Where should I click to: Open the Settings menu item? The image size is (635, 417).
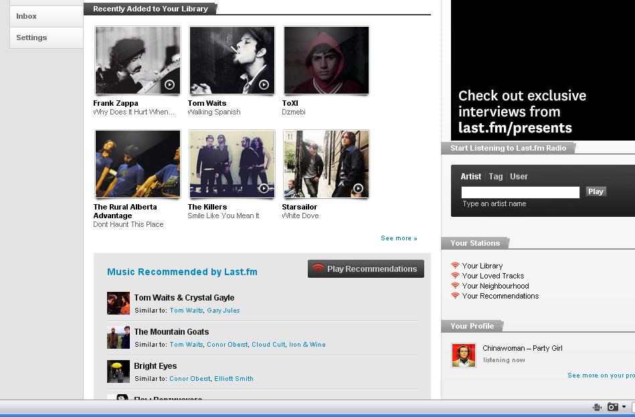(x=46, y=37)
